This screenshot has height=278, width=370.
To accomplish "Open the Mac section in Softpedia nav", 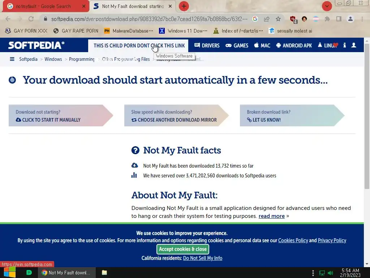I will (262, 45).
